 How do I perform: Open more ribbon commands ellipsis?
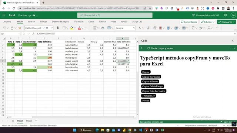(x=218, y=28)
